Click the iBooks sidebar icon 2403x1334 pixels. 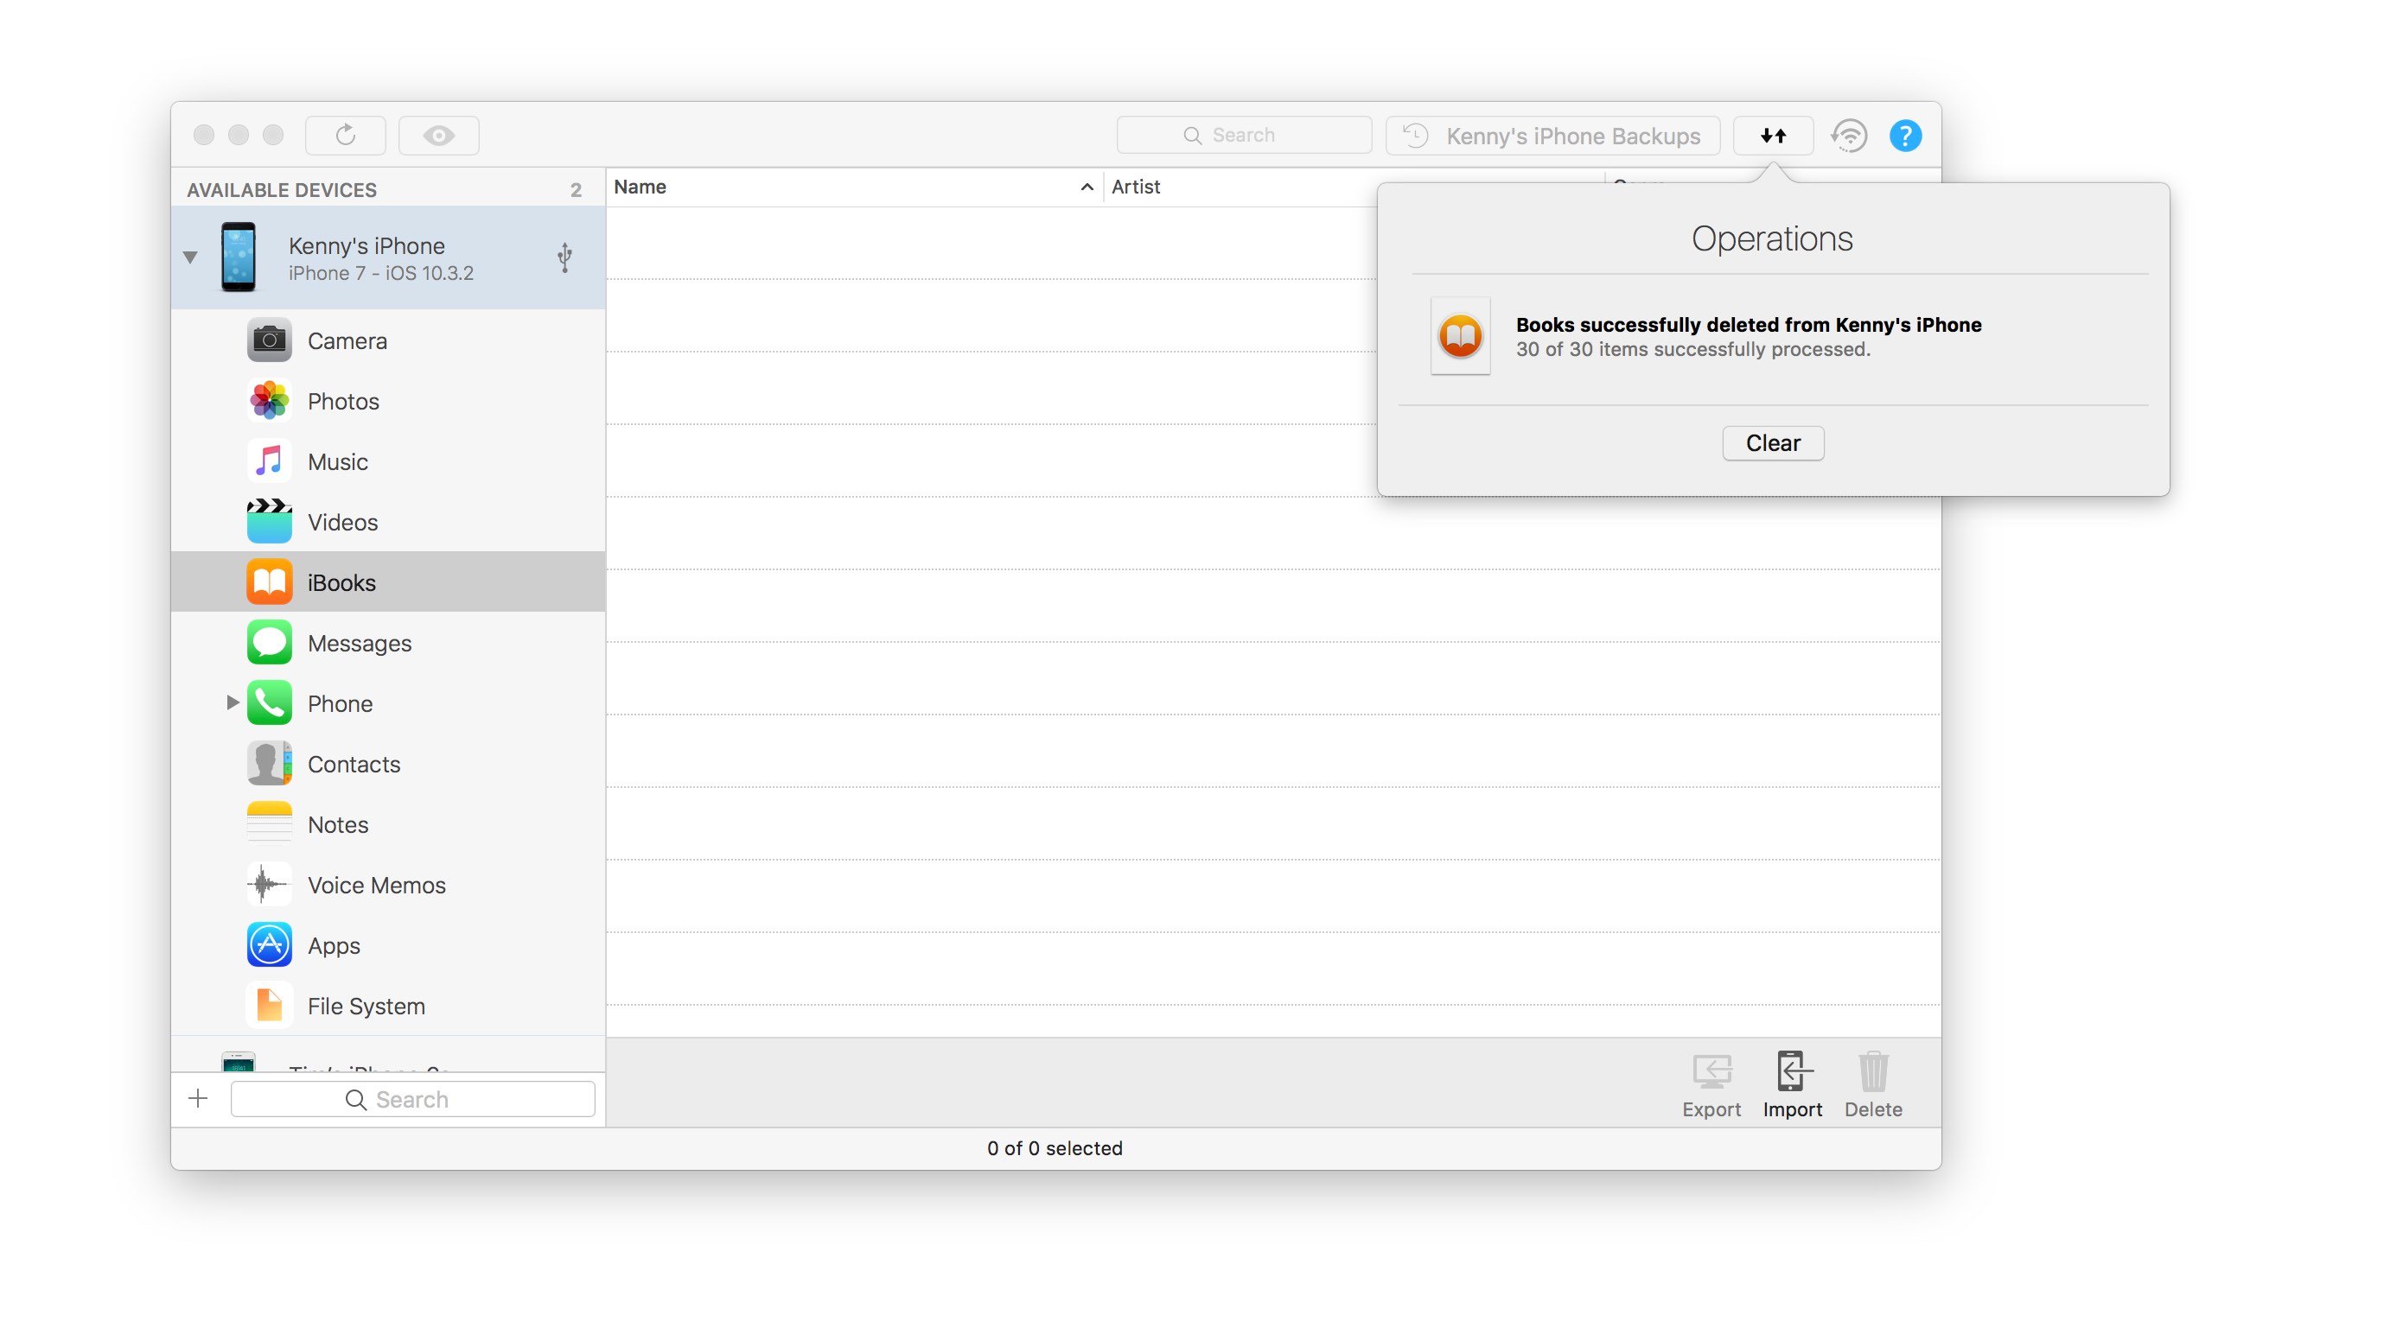pos(268,580)
